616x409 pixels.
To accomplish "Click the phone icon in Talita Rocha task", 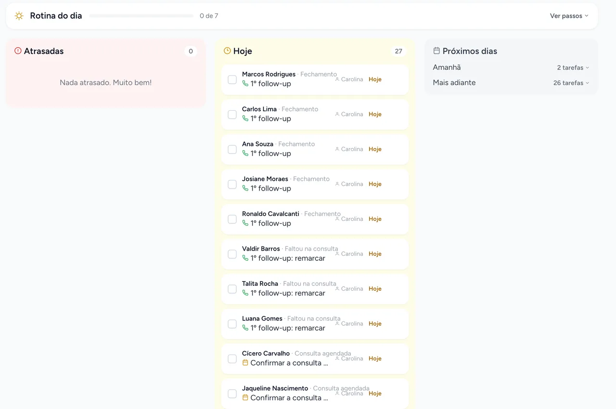I will tap(245, 293).
